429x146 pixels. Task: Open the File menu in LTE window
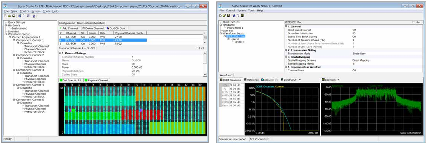tap(6, 11)
